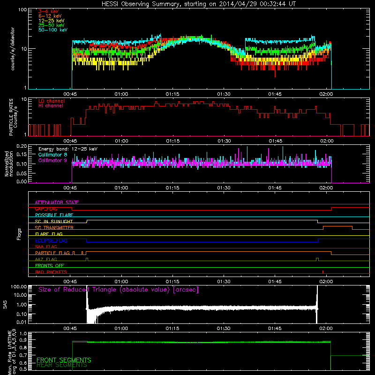Select the Collimator 8 legend label
The width and height of the screenshot is (375, 375).
(52, 155)
